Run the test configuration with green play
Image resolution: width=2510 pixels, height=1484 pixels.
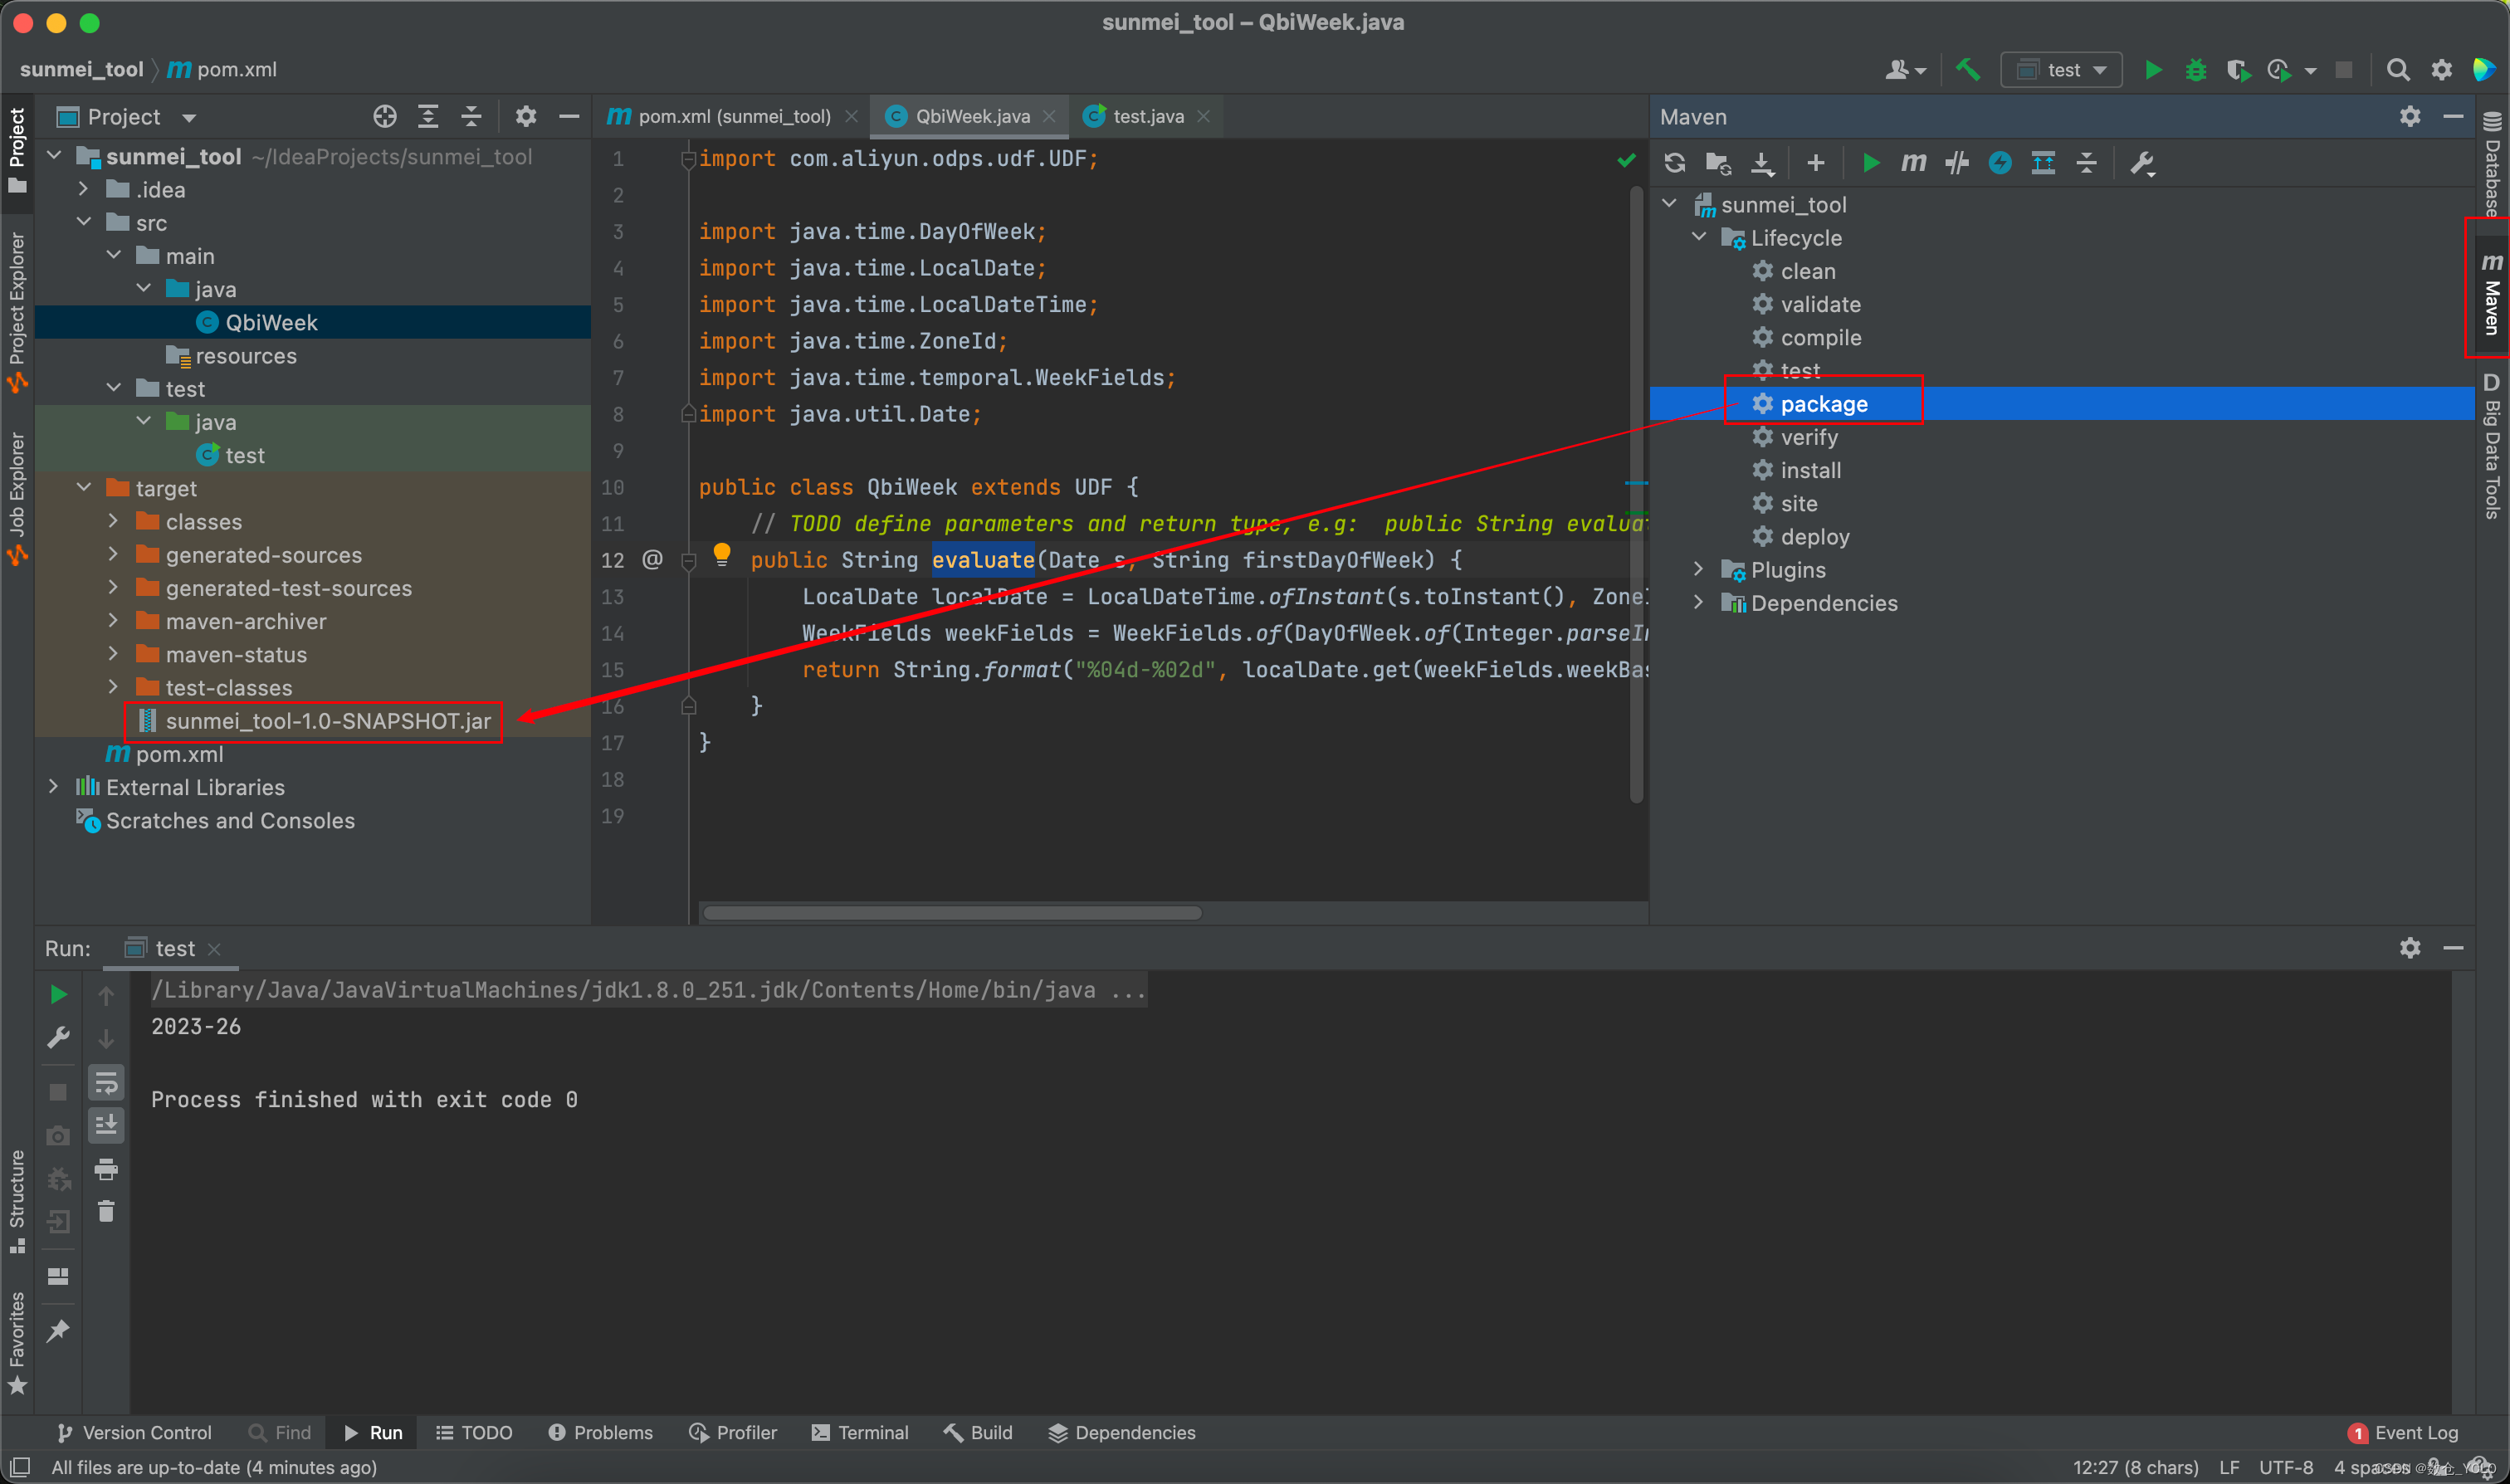click(x=2153, y=69)
